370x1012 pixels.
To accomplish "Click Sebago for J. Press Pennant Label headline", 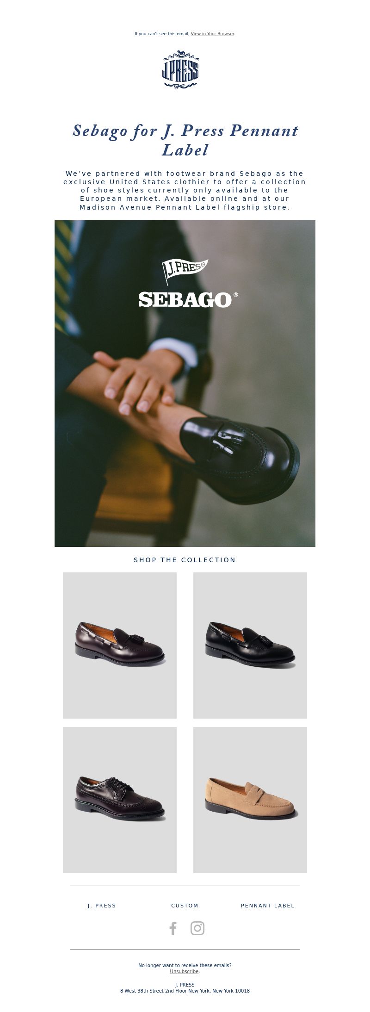I will [x=185, y=140].
